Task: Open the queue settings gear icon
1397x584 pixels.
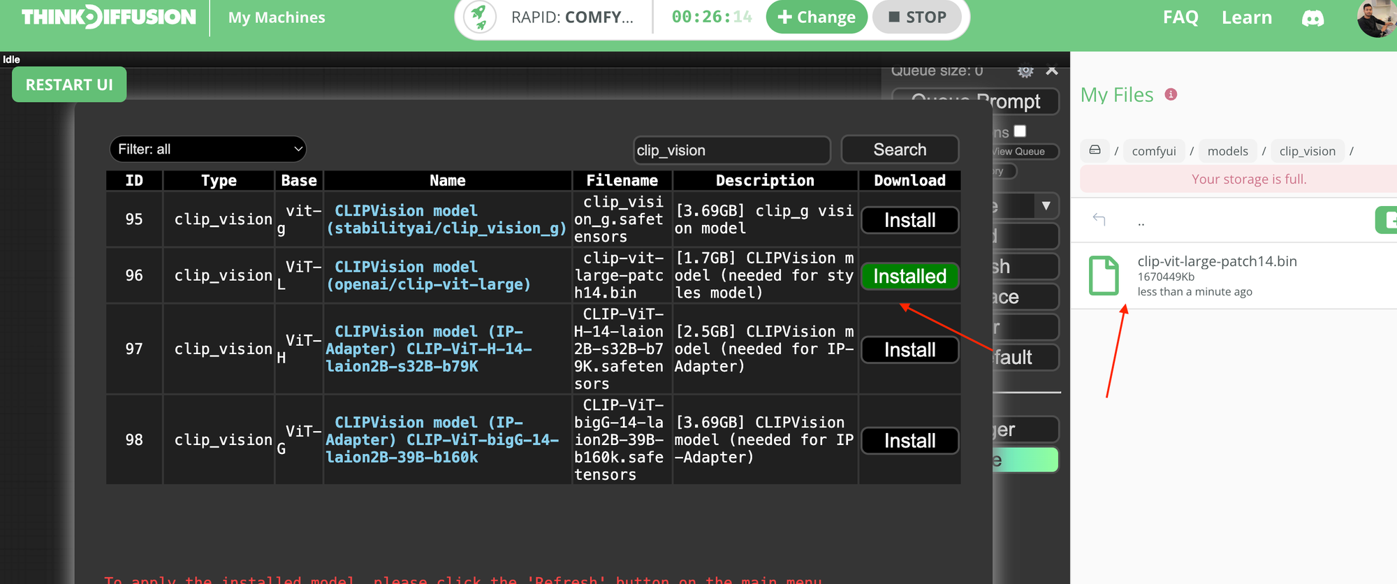Action: tap(1025, 71)
